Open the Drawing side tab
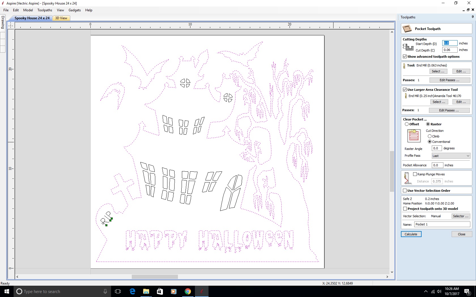Image resolution: width=476 pixels, height=297 pixels. (3, 22)
